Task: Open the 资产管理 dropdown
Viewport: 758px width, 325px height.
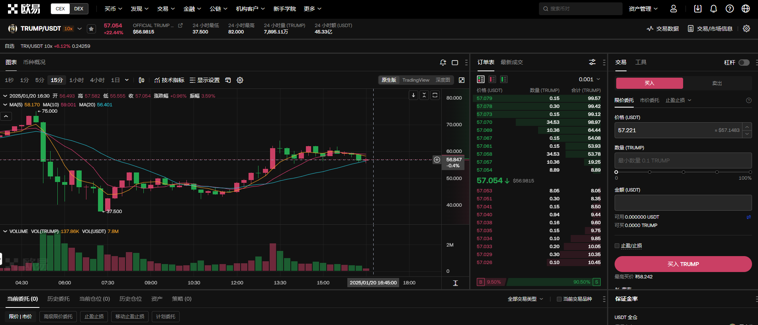Action: coord(643,9)
